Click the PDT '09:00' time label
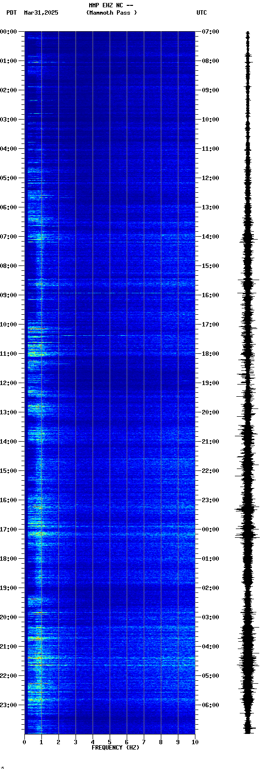The width and height of the screenshot is (269, 773). 8,295
